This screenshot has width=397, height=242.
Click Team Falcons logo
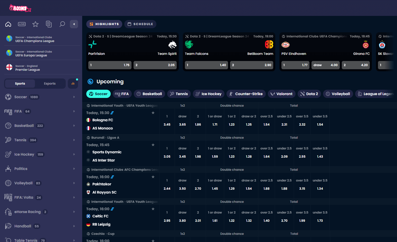click(189, 44)
